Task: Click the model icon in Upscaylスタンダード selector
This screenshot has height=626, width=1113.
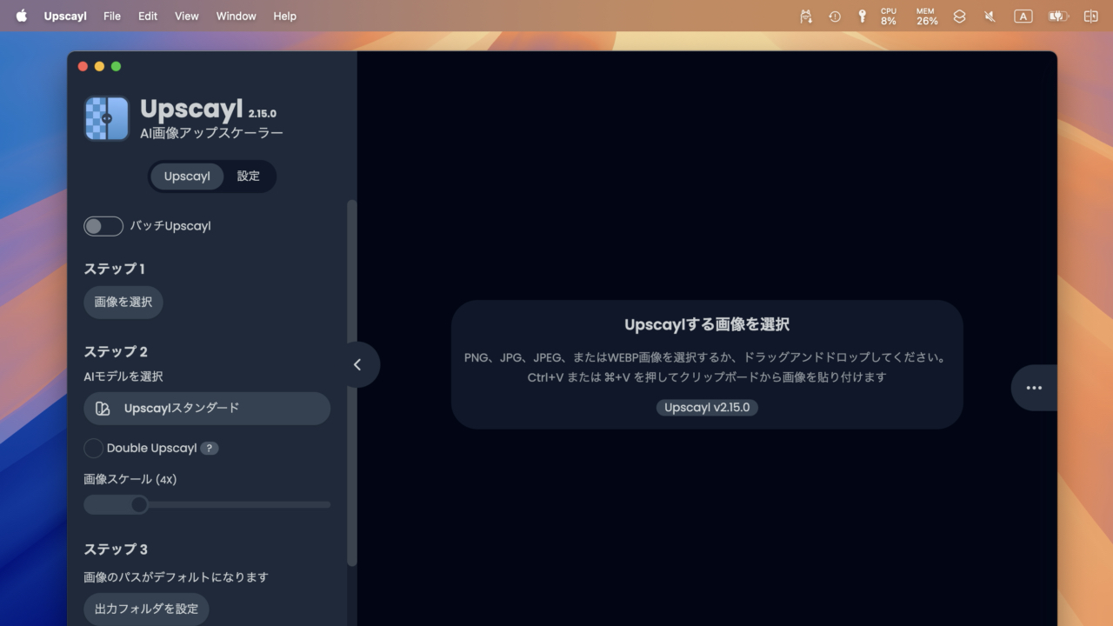Action: click(x=103, y=409)
